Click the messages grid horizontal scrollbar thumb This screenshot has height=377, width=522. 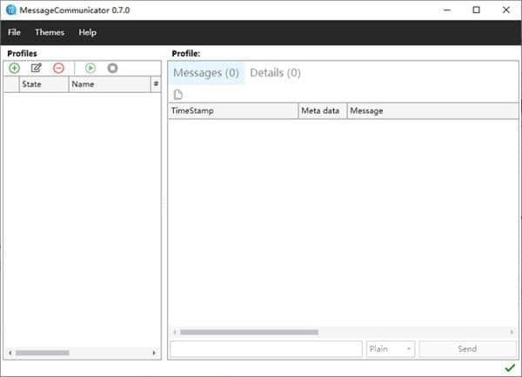pos(249,332)
